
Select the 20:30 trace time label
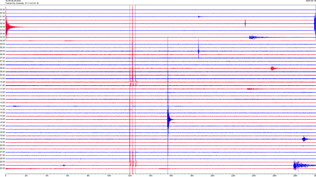click(x=3, y=149)
